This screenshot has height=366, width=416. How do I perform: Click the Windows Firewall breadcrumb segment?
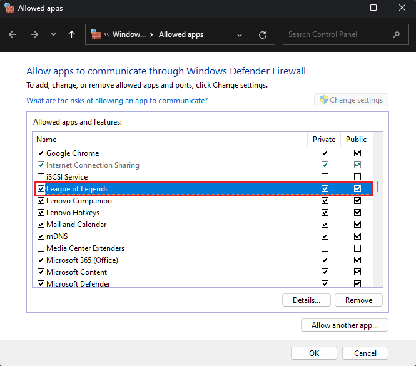coord(129,34)
